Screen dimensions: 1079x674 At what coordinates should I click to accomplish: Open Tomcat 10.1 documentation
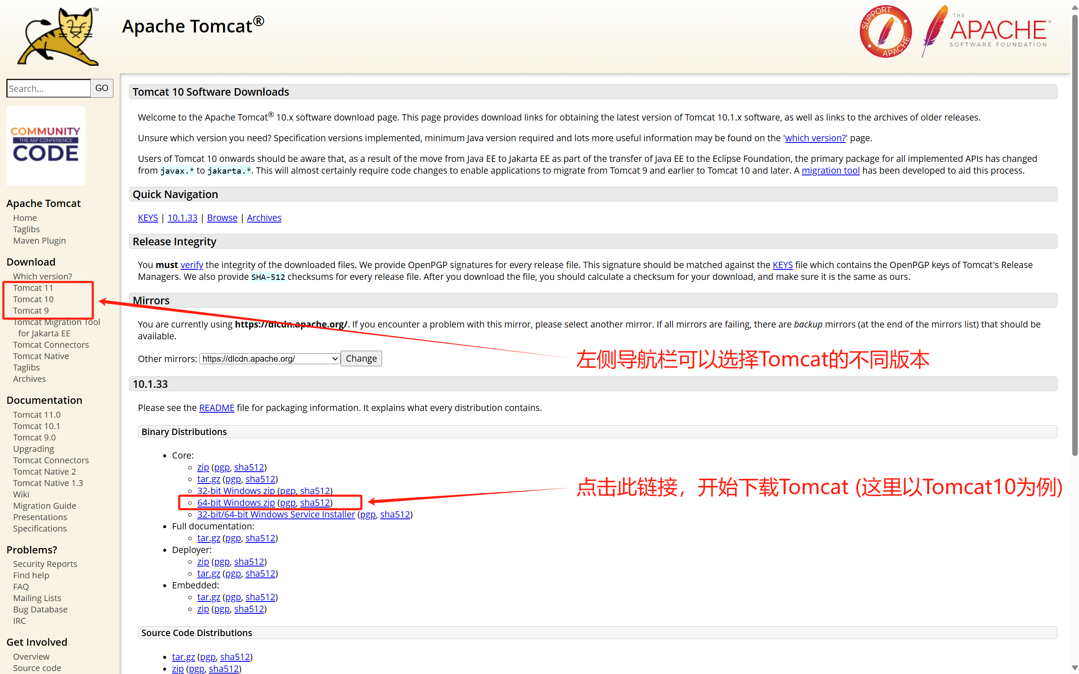click(37, 426)
